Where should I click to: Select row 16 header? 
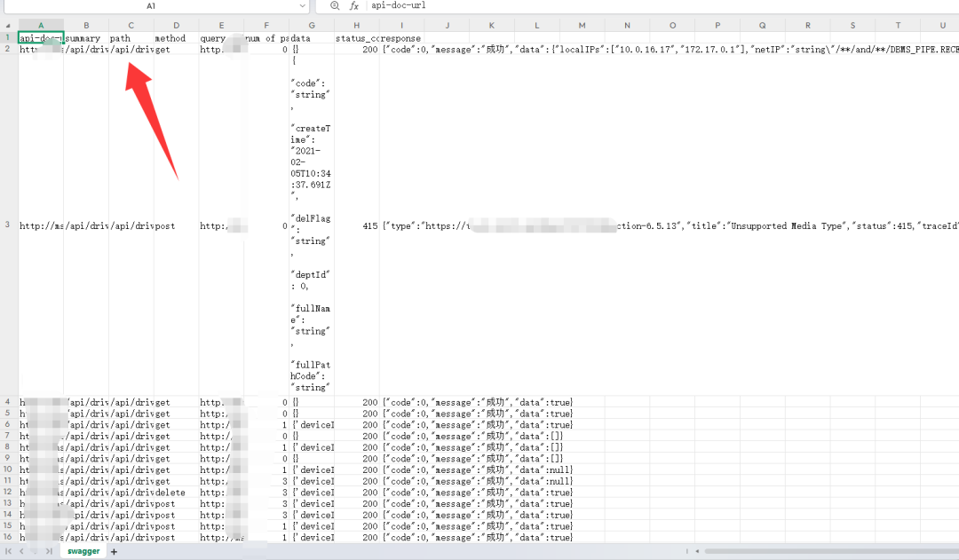8,537
